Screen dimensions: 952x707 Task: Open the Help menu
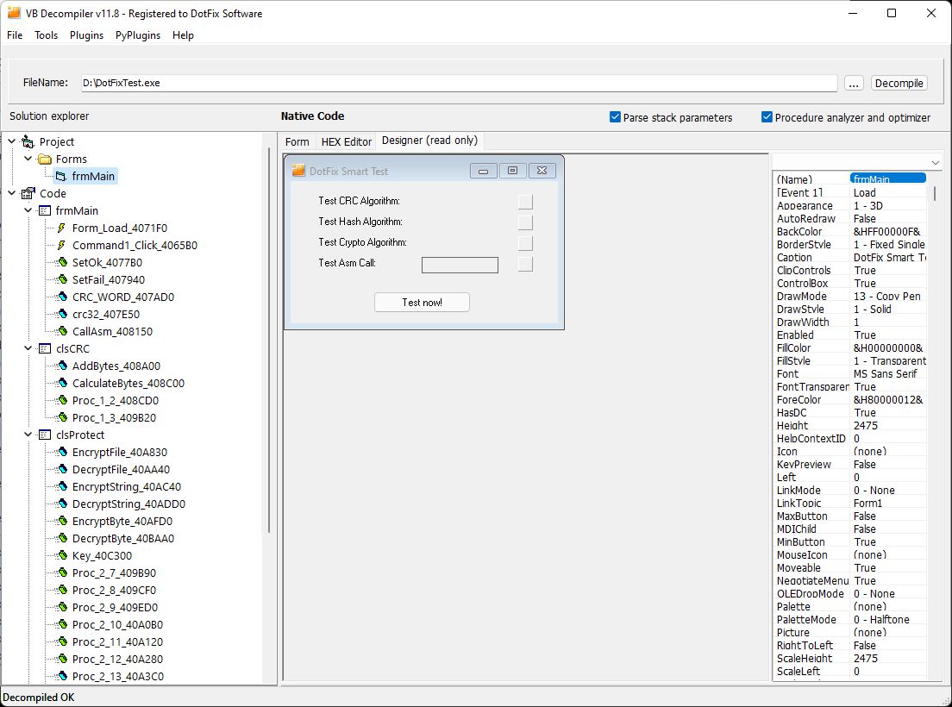point(183,35)
